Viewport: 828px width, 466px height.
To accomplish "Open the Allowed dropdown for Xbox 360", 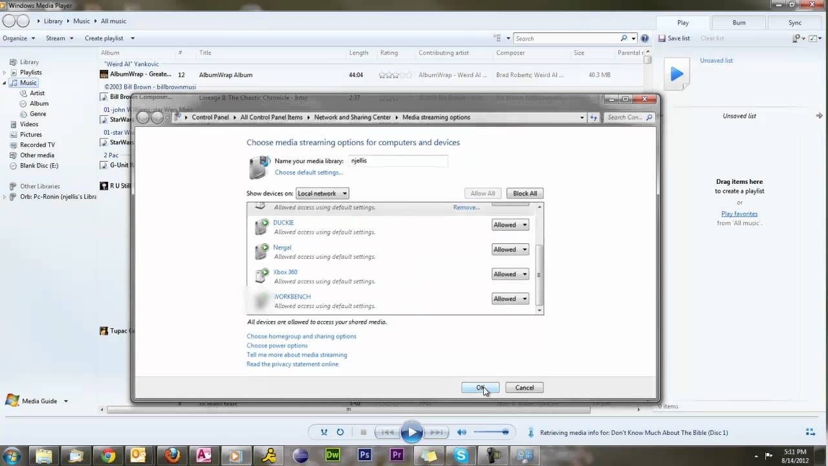I will point(510,274).
